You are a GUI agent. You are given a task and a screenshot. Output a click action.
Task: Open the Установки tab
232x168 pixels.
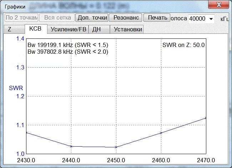coord(127,29)
